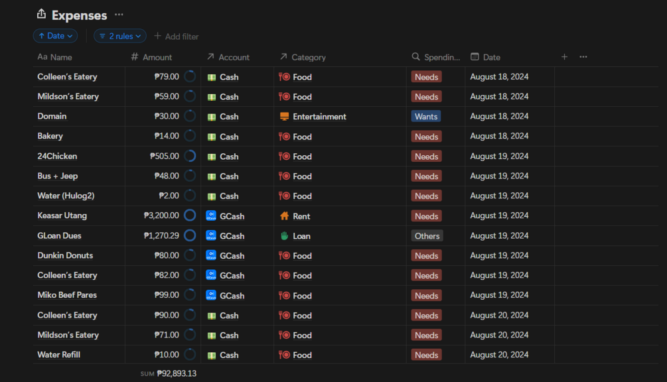
Task: Click the plus icon to add column
Action: [x=564, y=57]
